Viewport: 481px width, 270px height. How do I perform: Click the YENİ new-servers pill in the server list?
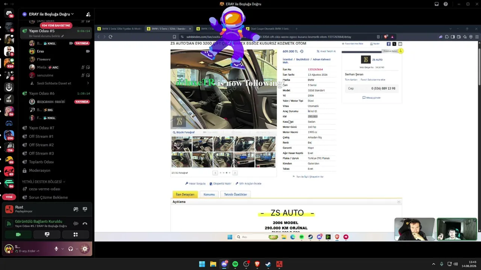click(9, 197)
